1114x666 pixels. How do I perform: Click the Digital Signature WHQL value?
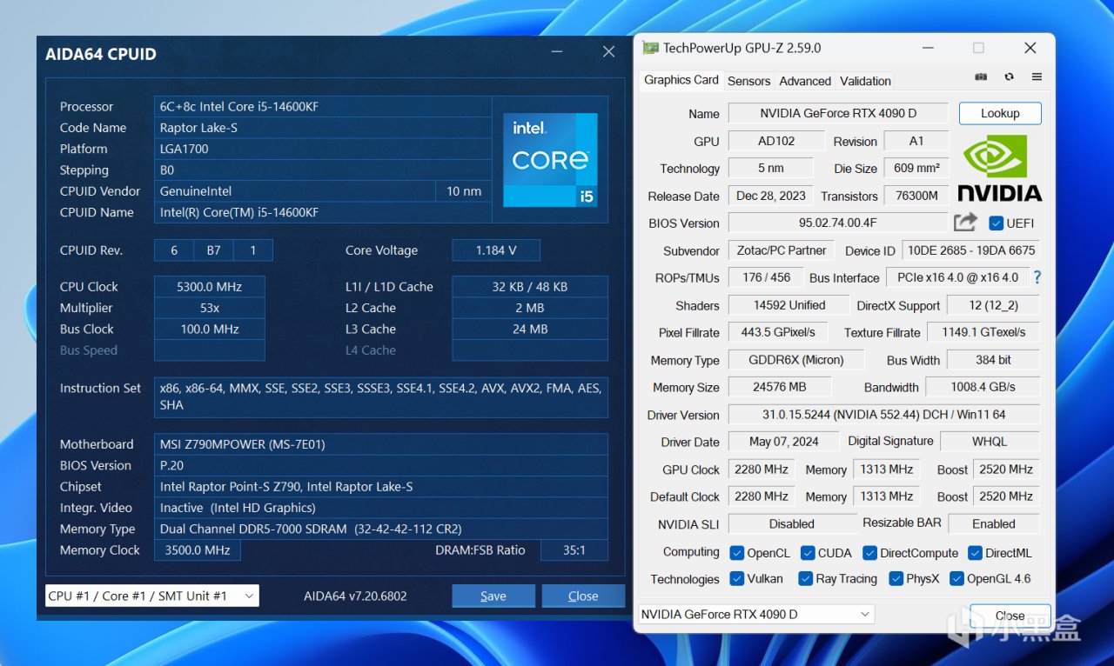click(990, 442)
